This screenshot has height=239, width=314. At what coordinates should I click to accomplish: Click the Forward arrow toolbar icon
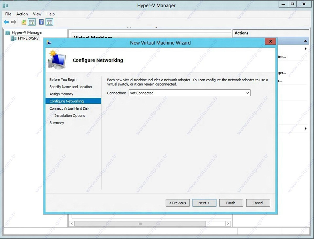pyautogui.click(x=14, y=22)
